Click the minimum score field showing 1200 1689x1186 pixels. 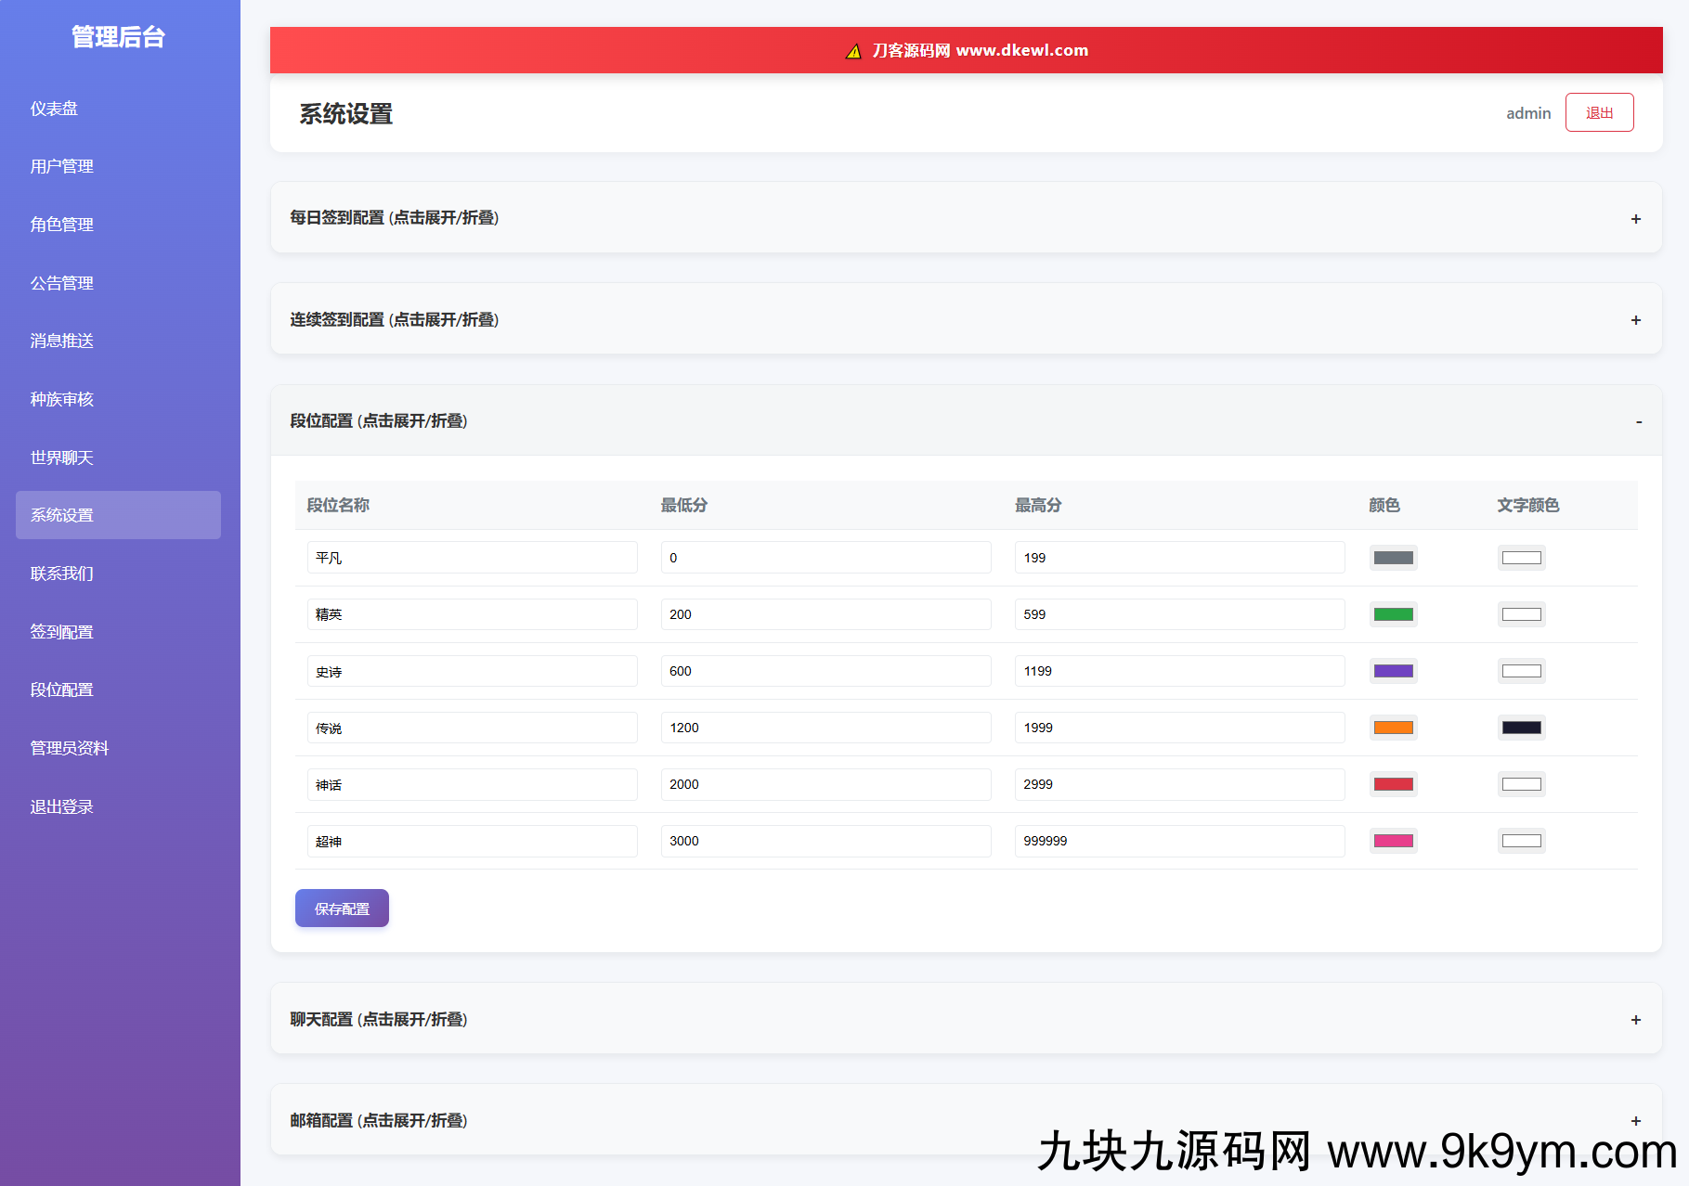pos(825,728)
